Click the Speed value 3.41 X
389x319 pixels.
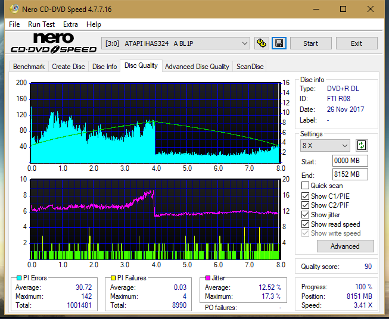pos(363,305)
